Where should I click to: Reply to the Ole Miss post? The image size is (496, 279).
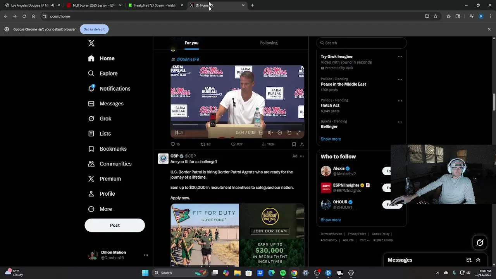pos(175,144)
